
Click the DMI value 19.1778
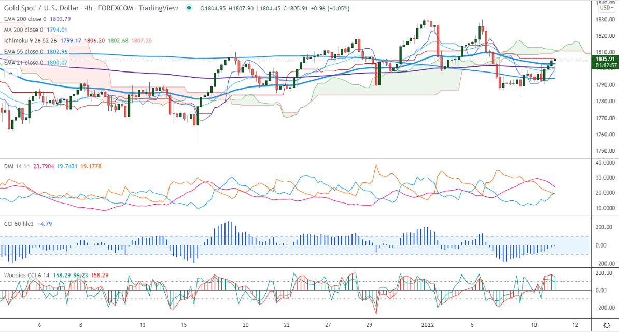91,167
